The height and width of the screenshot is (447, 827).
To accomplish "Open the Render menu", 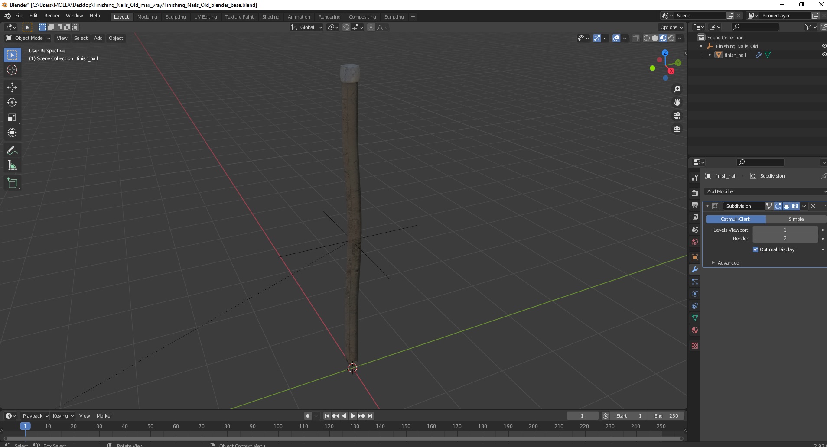I will pos(52,16).
